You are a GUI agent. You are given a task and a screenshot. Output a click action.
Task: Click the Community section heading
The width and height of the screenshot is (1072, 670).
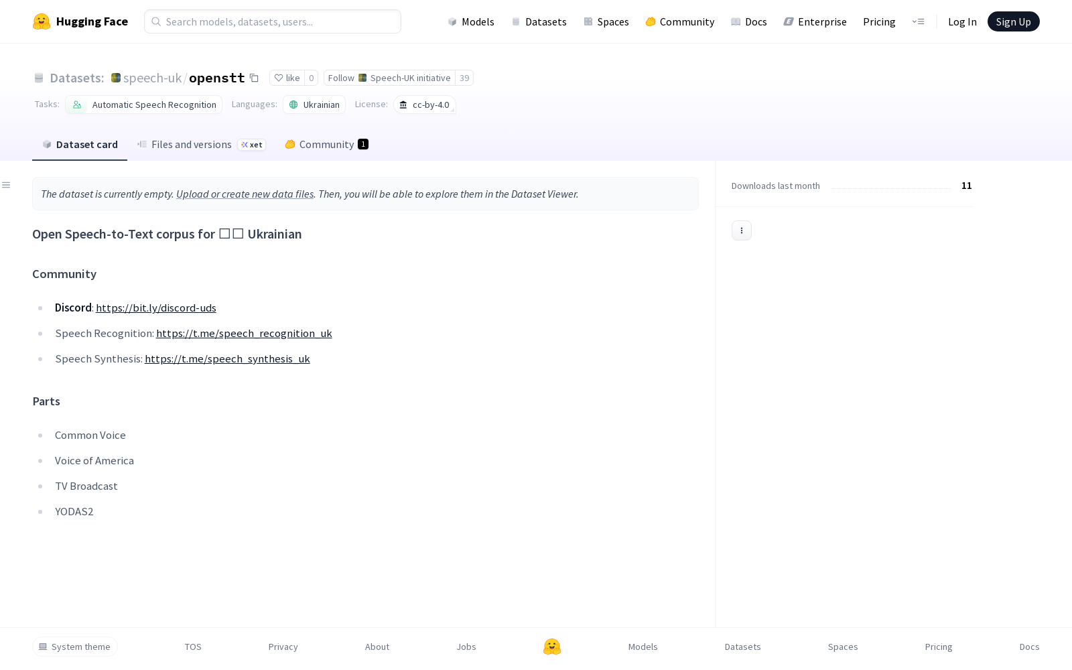(x=64, y=274)
